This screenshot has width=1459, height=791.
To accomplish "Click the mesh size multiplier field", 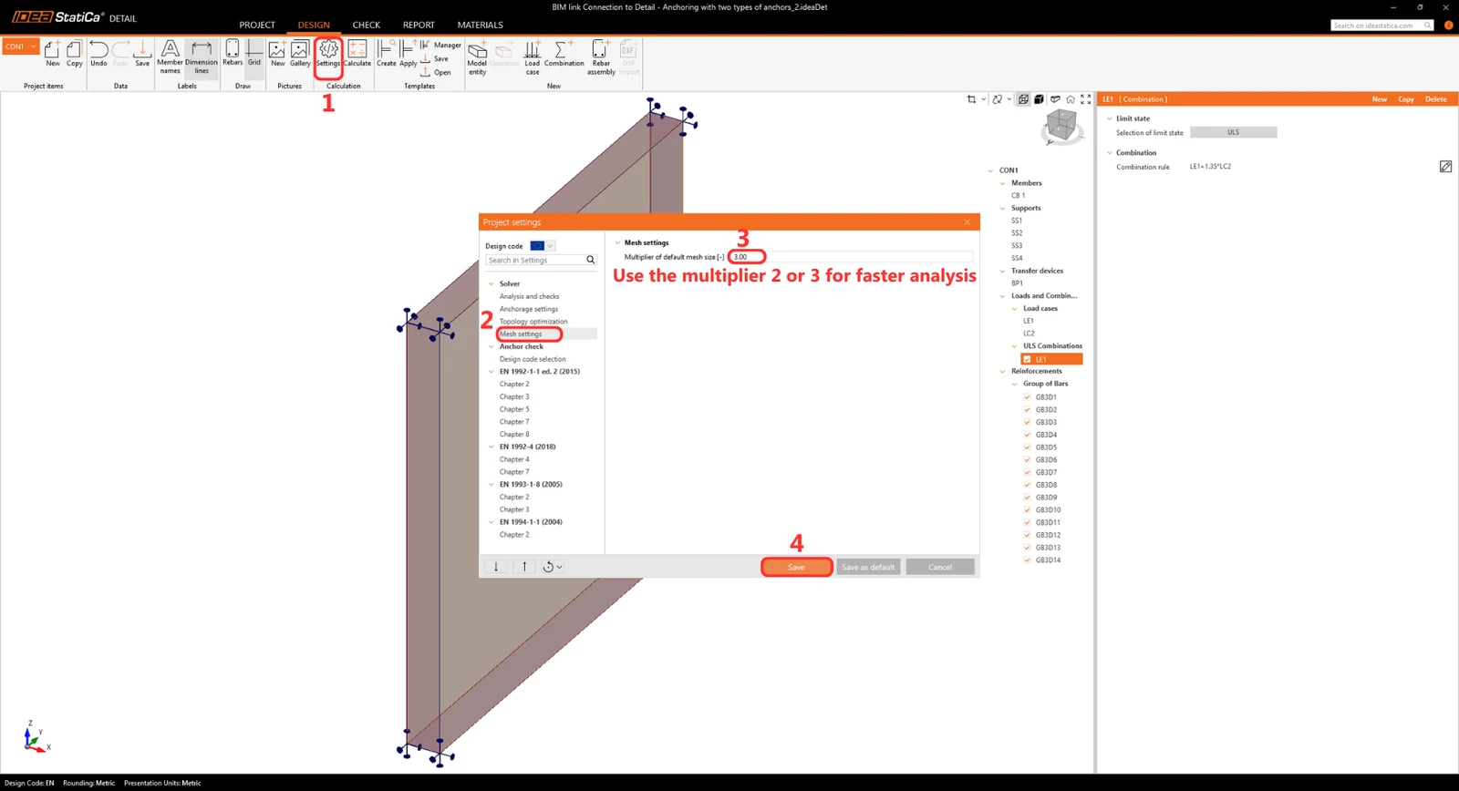I will point(851,257).
